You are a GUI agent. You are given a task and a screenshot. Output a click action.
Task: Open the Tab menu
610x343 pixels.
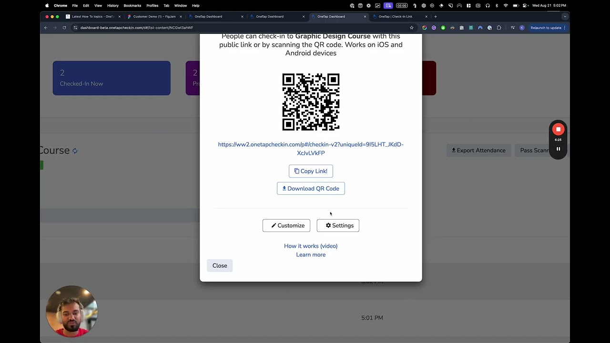(166, 6)
